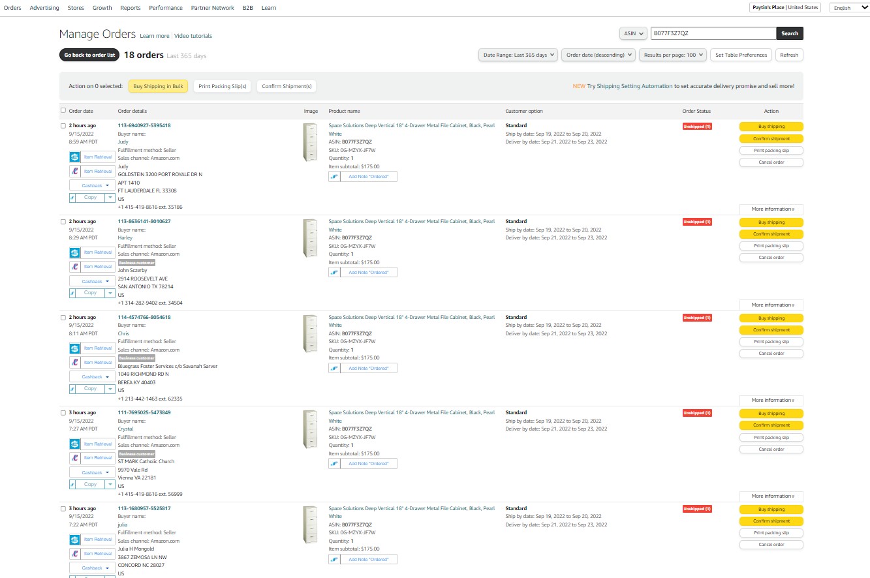
Task: Click the Search button
Action: click(790, 33)
